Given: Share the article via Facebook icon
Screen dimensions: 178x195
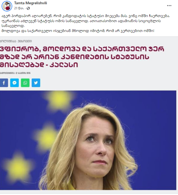Looking at the screenshot, I should tap(4, 83).
